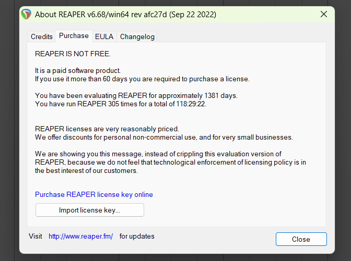Screen dimensions: 351x261
Task: Click the 'licenses are very reasonably priced' text
Action: pyautogui.click(x=107, y=129)
